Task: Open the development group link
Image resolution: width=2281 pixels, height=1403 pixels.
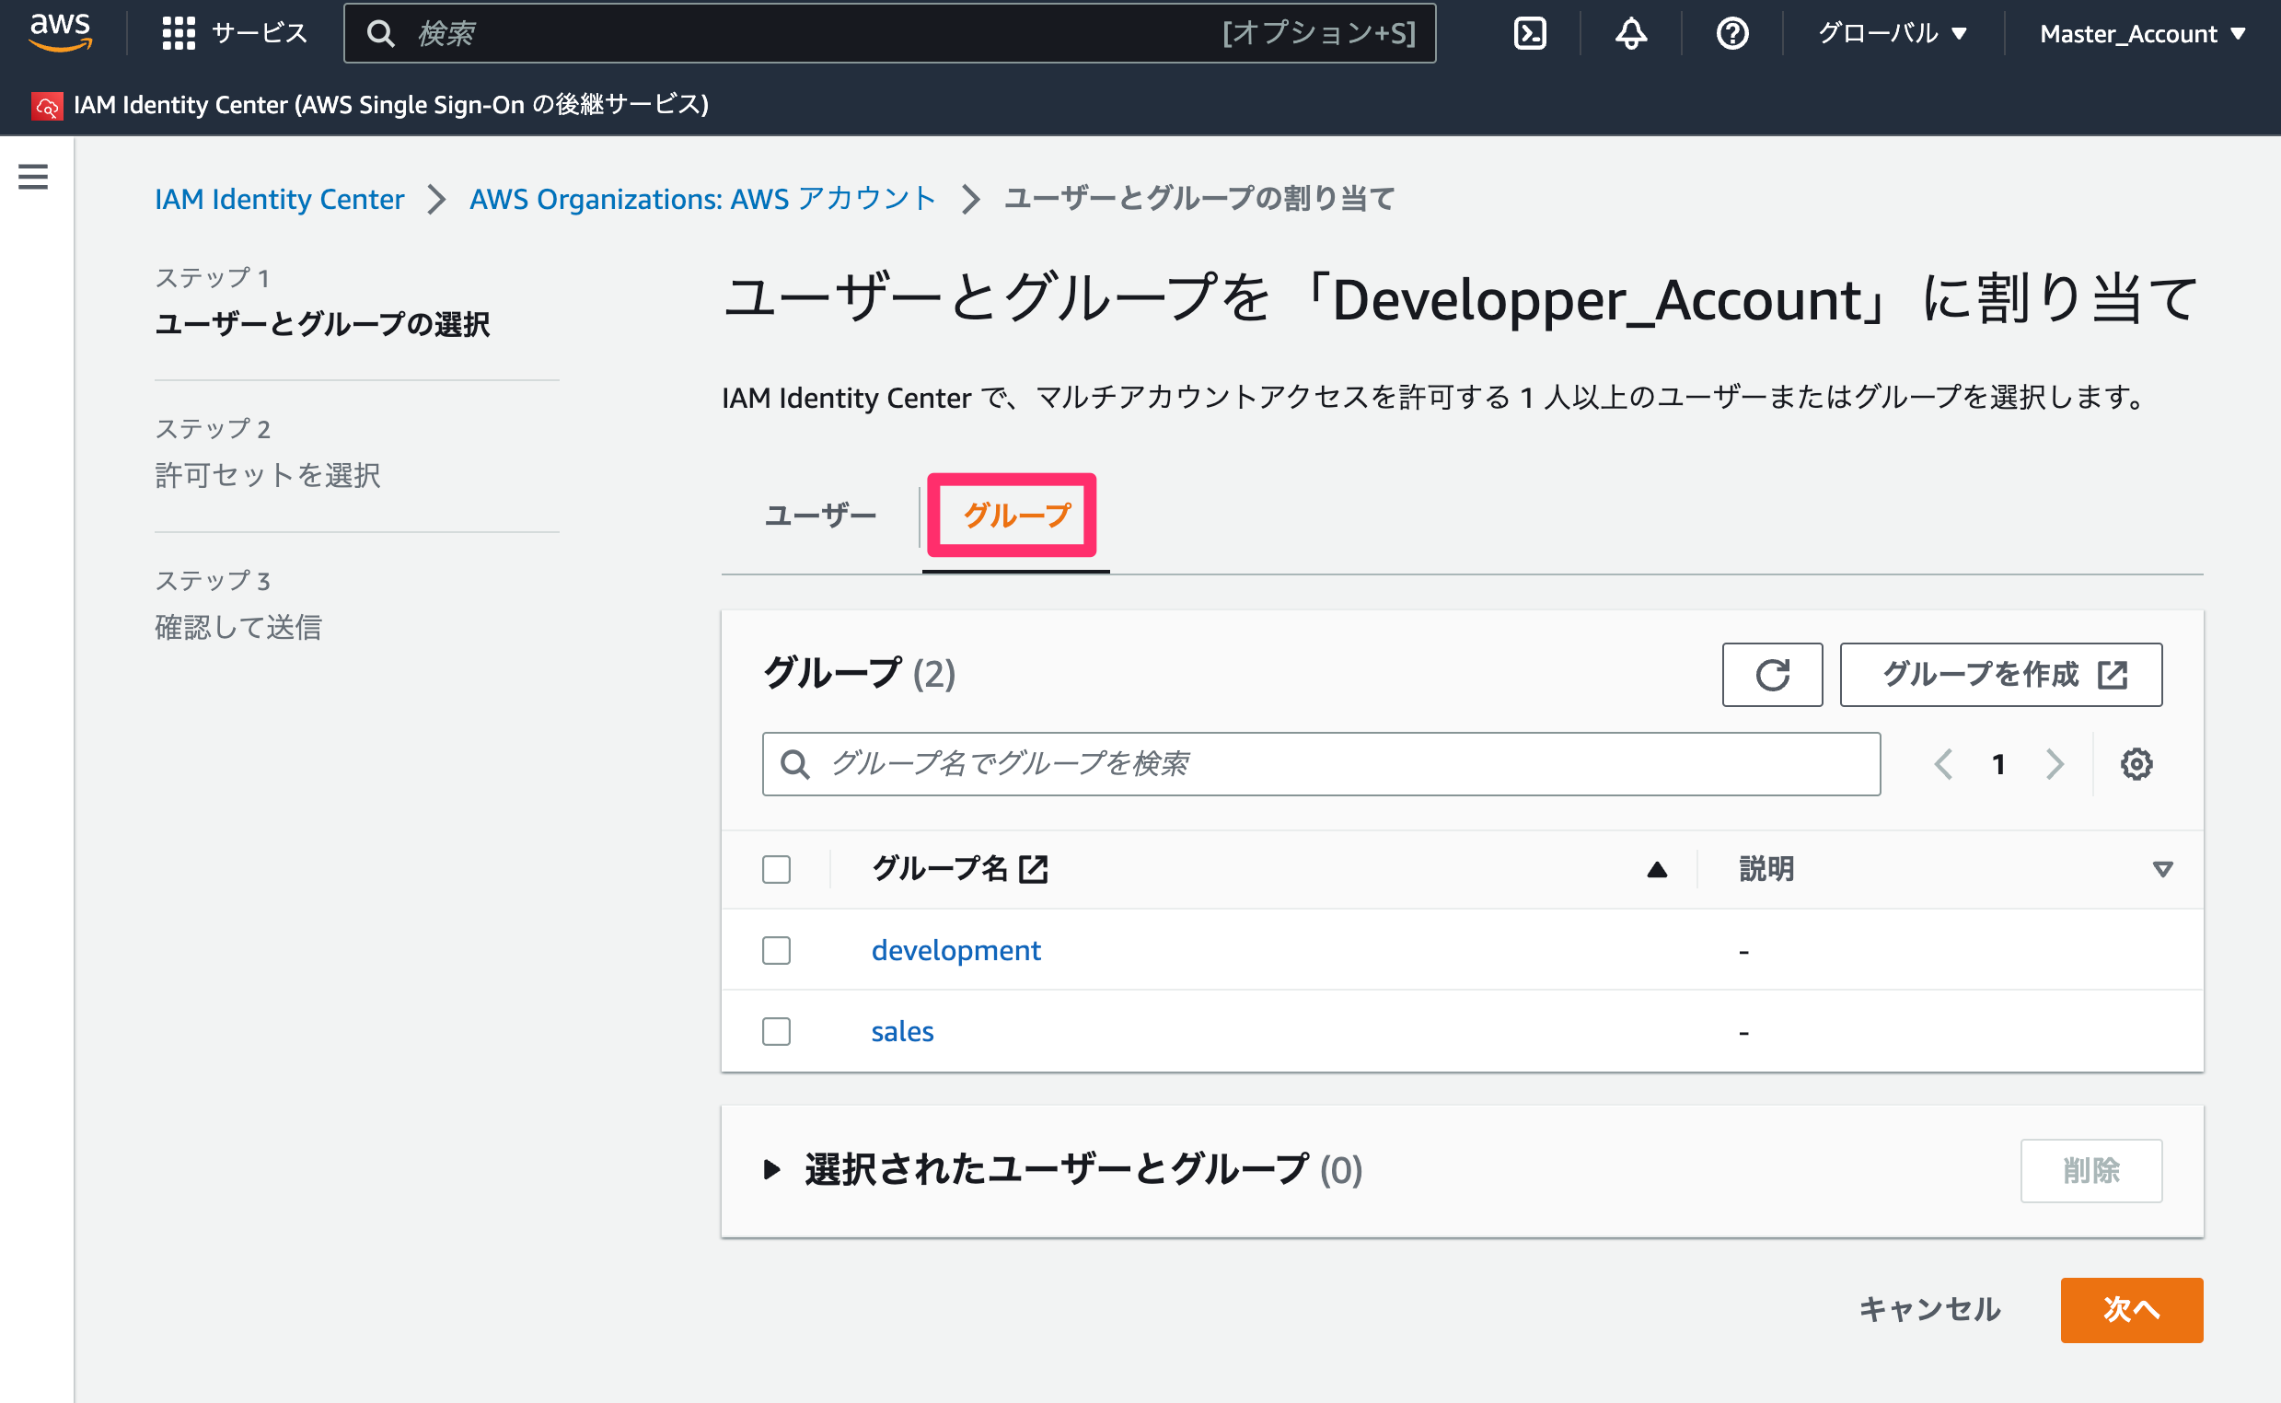Action: pyautogui.click(x=955, y=950)
